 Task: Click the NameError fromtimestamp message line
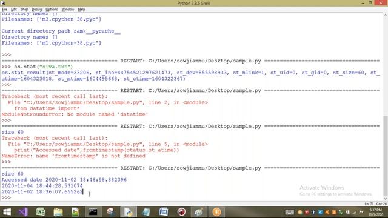[73, 156]
